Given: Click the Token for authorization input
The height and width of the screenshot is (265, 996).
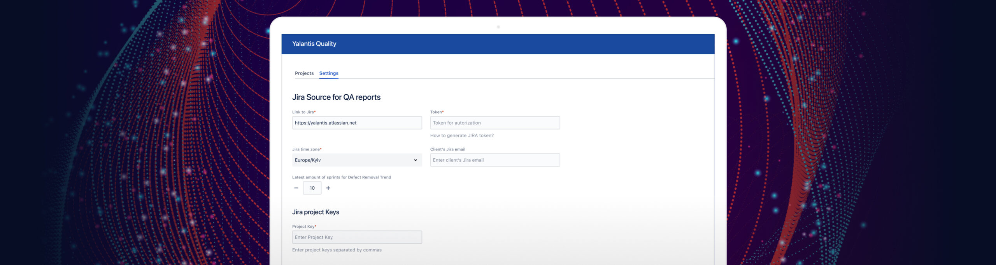Looking at the screenshot, I should [495, 123].
